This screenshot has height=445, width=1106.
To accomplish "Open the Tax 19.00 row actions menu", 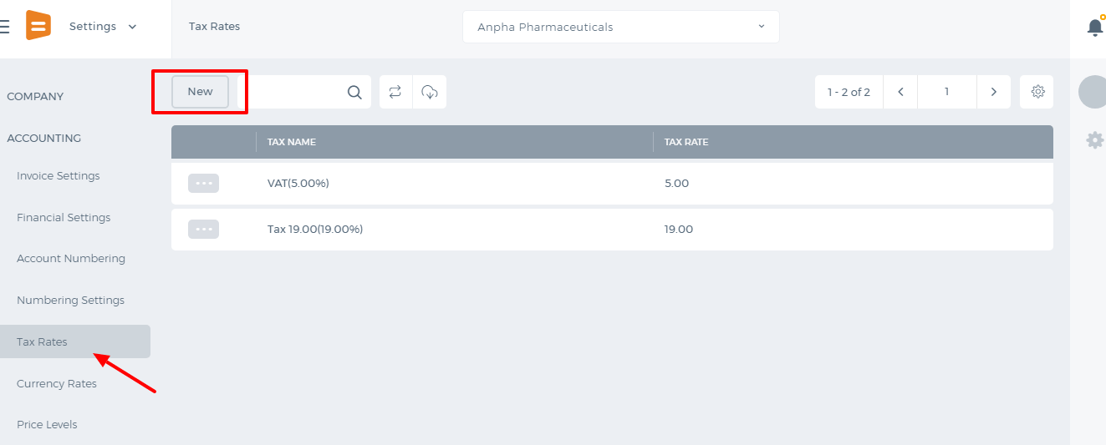I will (x=203, y=229).
